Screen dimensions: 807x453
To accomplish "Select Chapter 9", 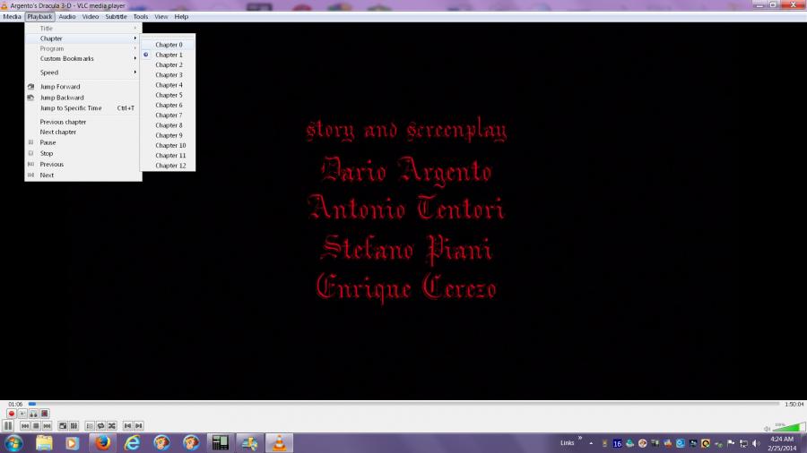I will (x=168, y=135).
